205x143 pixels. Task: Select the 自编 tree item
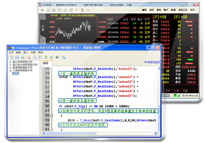coord(16,73)
